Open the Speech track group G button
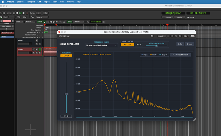The width and height of the screenshot is (221, 136). pos(40,53)
